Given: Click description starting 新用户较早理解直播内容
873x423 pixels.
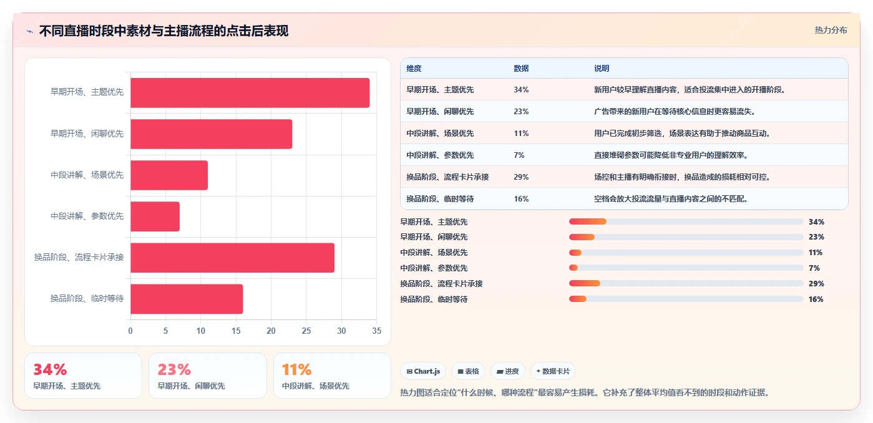Looking at the screenshot, I should [x=689, y=90].
